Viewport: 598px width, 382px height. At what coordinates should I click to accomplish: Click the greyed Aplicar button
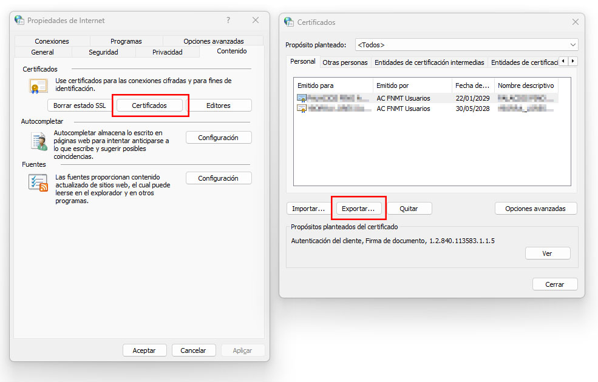point(242,350)
